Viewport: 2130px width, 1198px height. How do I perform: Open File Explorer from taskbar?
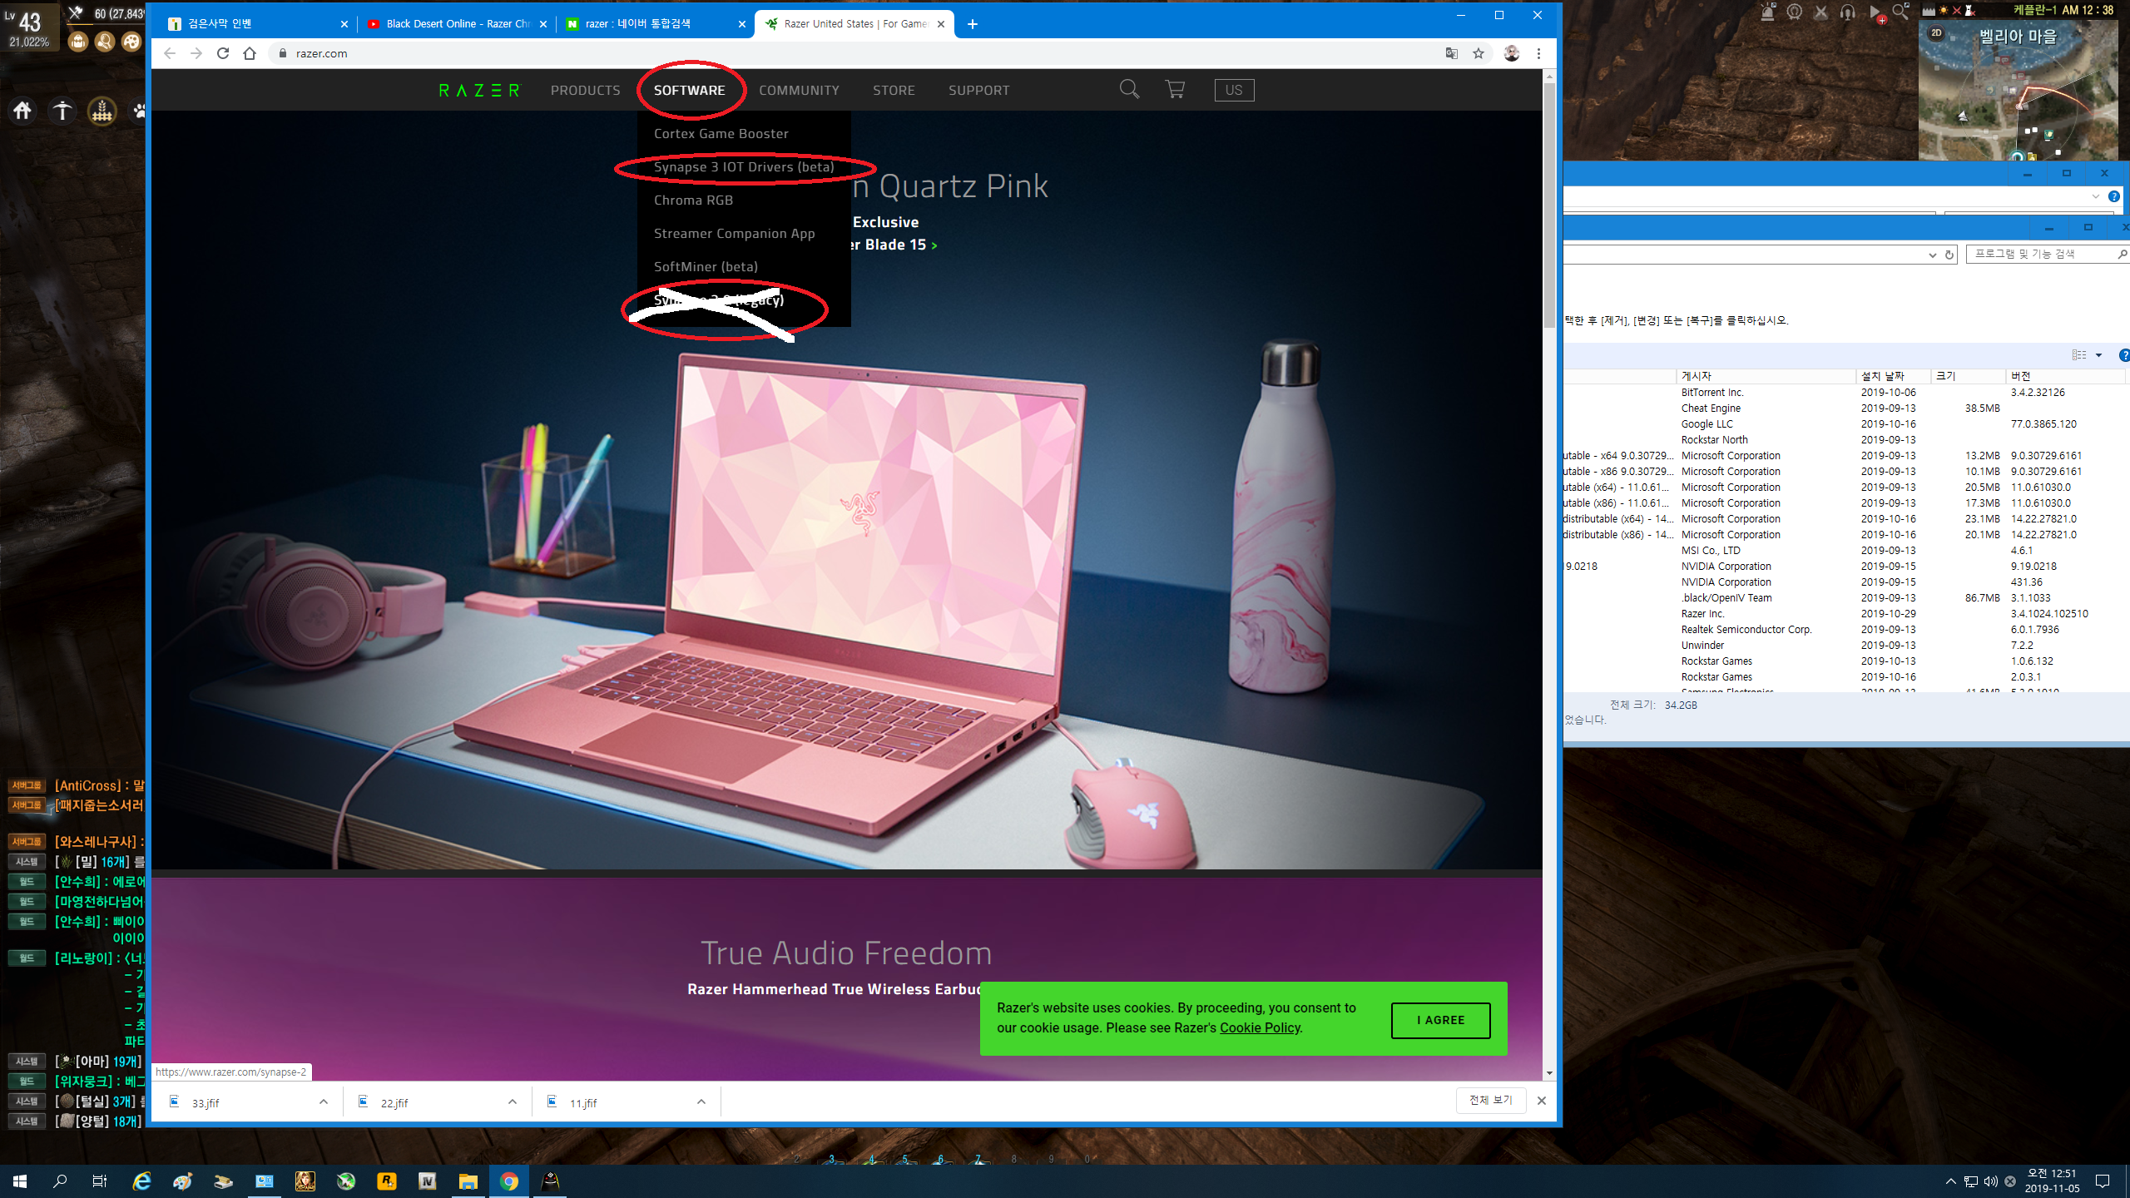click(x=468, y=1181)
